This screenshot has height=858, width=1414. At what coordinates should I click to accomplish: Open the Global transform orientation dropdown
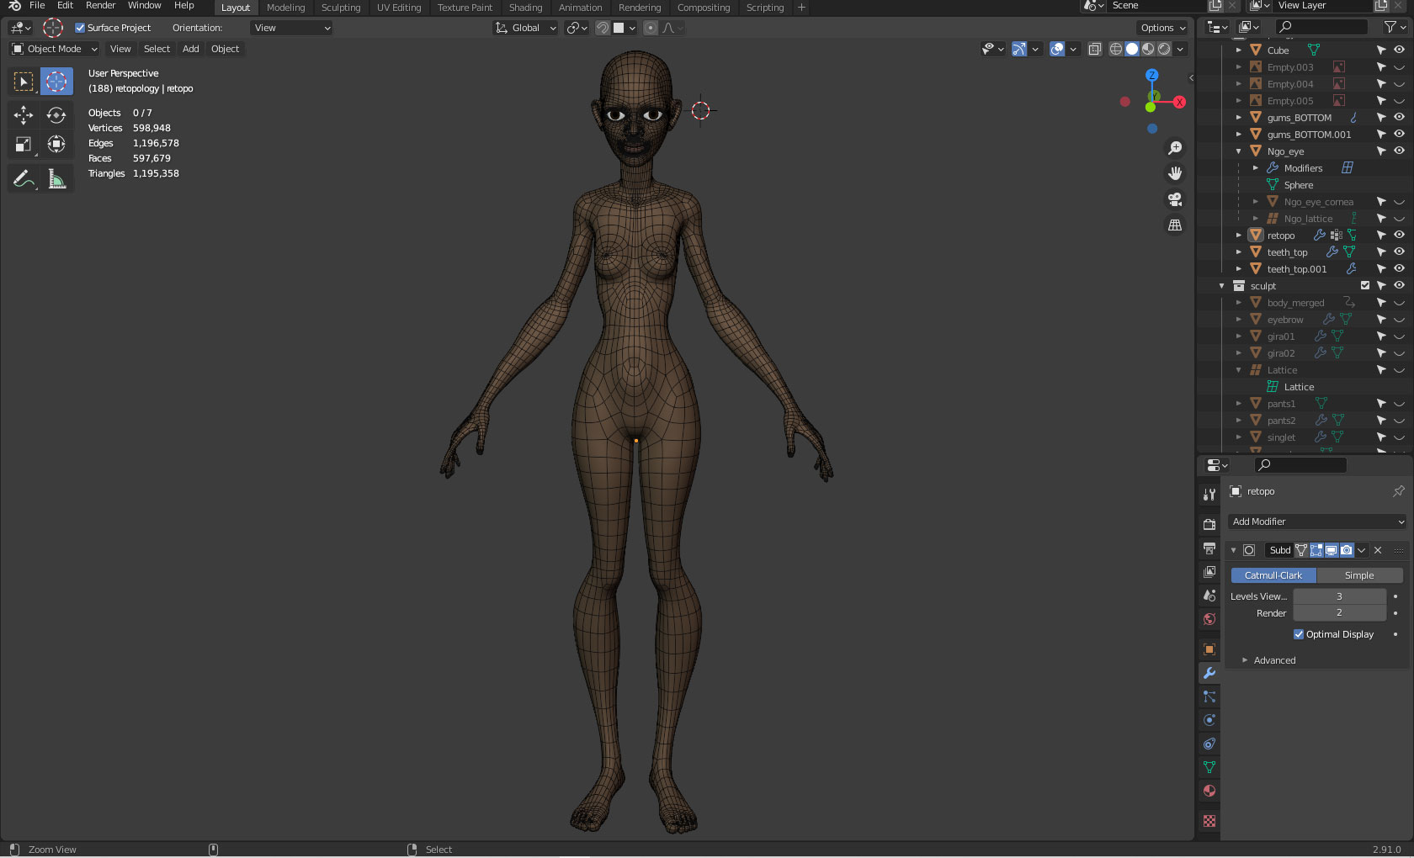coord(526,28)
